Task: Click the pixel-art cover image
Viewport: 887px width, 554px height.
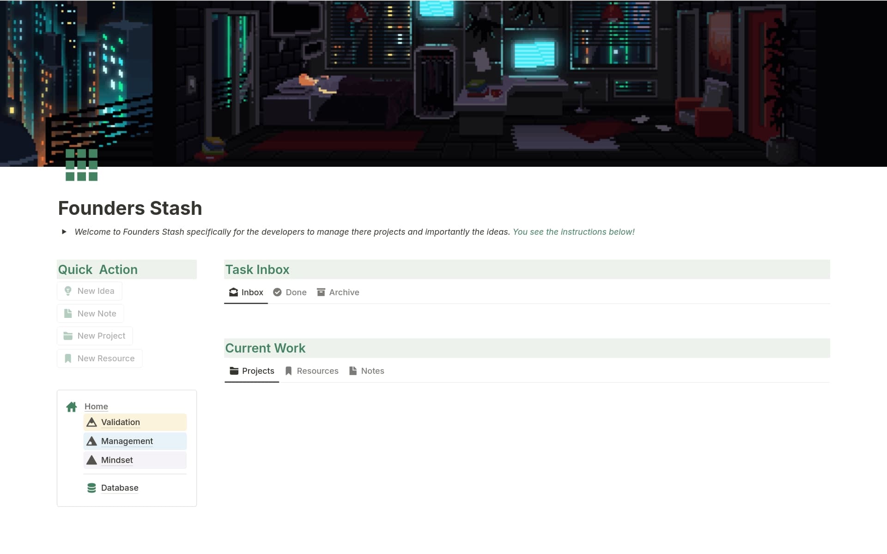Action: coord(443,83)
